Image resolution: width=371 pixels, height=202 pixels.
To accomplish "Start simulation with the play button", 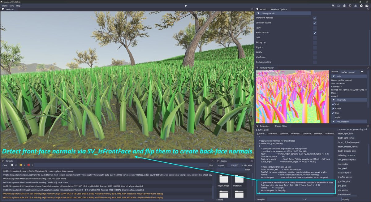I will tap(186, 6).
